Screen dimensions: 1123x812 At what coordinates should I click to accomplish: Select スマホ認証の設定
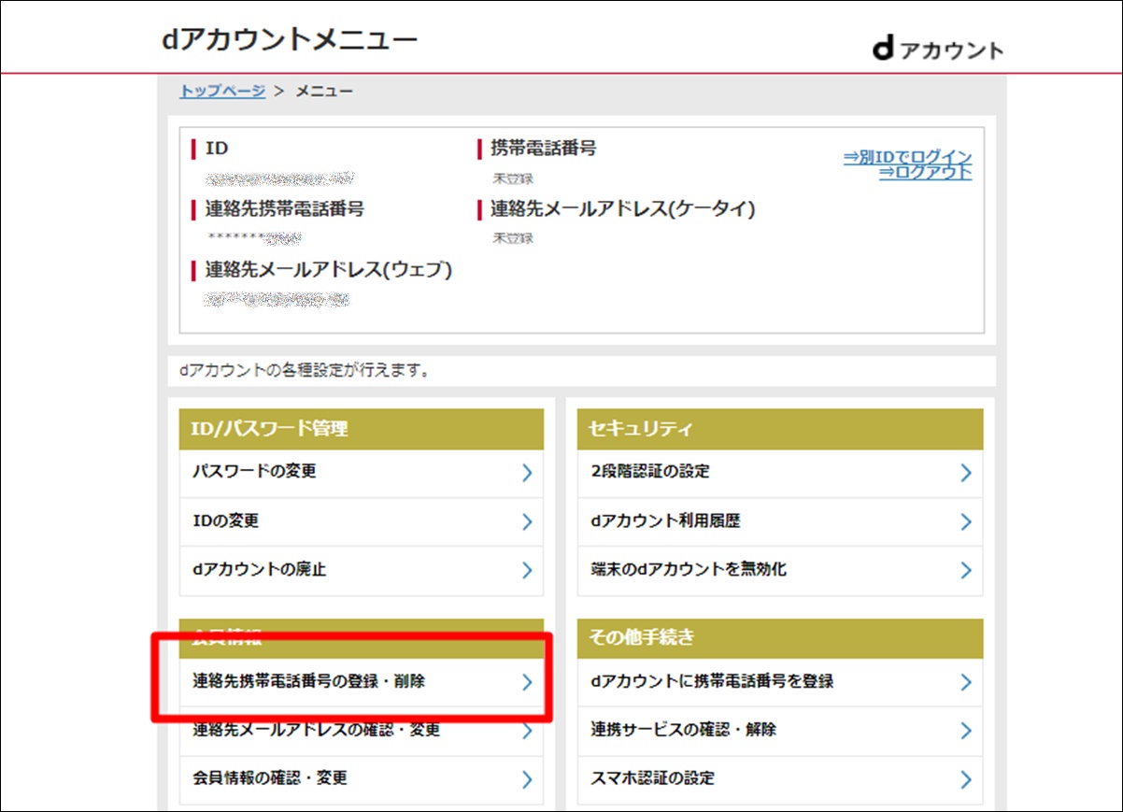click(x=780, y=779)
